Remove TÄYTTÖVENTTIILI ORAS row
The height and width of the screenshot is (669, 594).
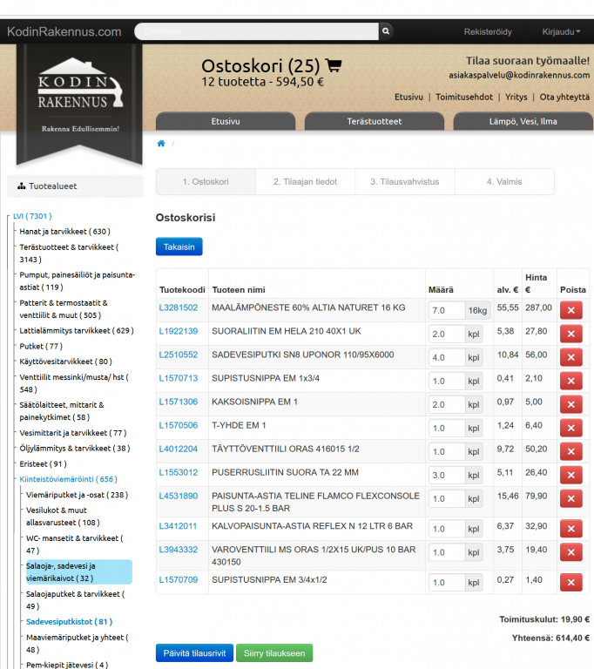point(571,451)
